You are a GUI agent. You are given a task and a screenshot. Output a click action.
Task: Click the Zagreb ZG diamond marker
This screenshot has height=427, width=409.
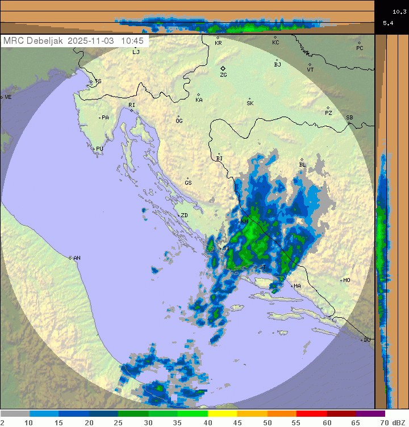tap(223, 68)
